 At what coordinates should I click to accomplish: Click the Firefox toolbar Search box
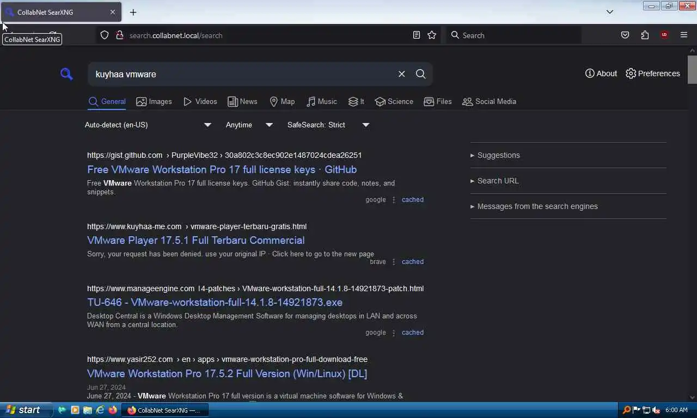coord(513,35)
